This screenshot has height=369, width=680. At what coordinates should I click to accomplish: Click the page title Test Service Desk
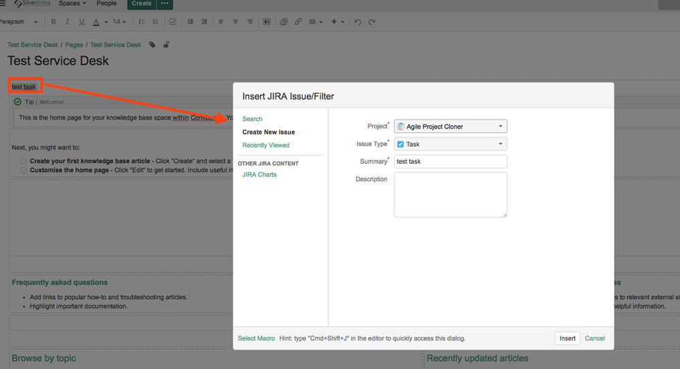tap(58, 60)
